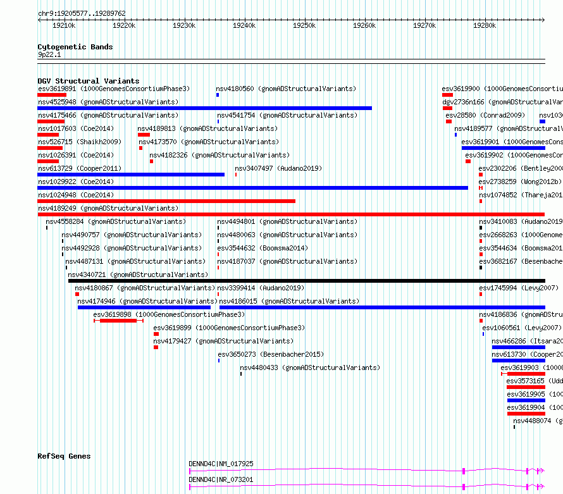Screen dimensions: 563x494
Task: Select nsv4480433 variant label
Action: [310, 367]
